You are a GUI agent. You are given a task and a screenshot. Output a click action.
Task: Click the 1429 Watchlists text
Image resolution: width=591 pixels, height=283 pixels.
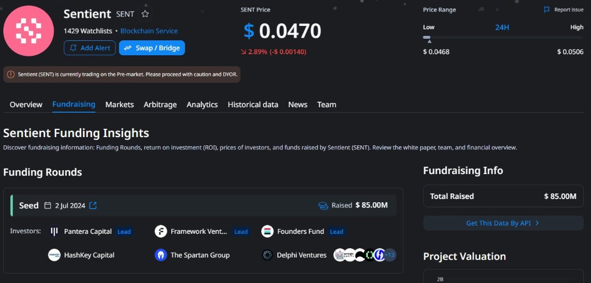point(88,31)
